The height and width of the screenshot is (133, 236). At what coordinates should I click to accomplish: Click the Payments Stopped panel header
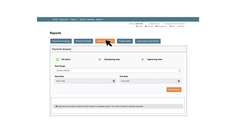(x=118, y=49)
